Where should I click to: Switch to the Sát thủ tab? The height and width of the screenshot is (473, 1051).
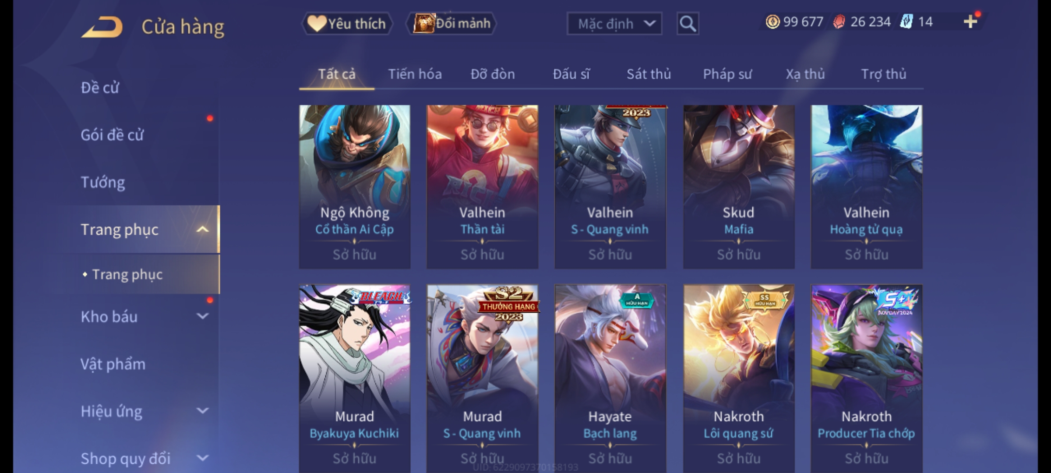[649, 74]
